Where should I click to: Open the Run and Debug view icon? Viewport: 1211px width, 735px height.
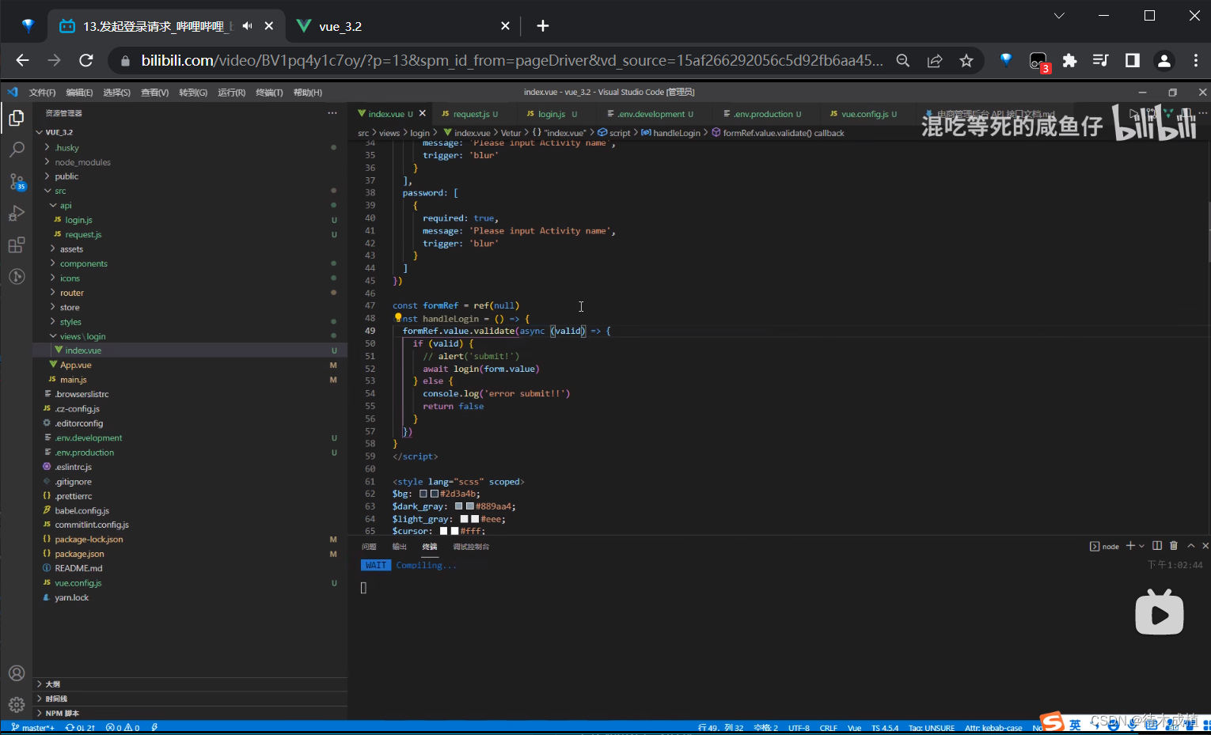pyautogui.click(x=16, y=214)
